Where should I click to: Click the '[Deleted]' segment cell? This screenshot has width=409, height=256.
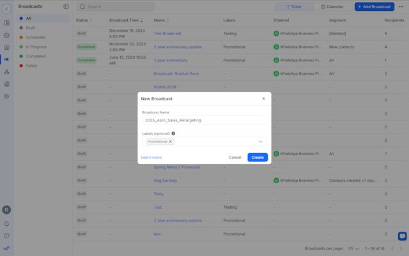click(337, 33)
